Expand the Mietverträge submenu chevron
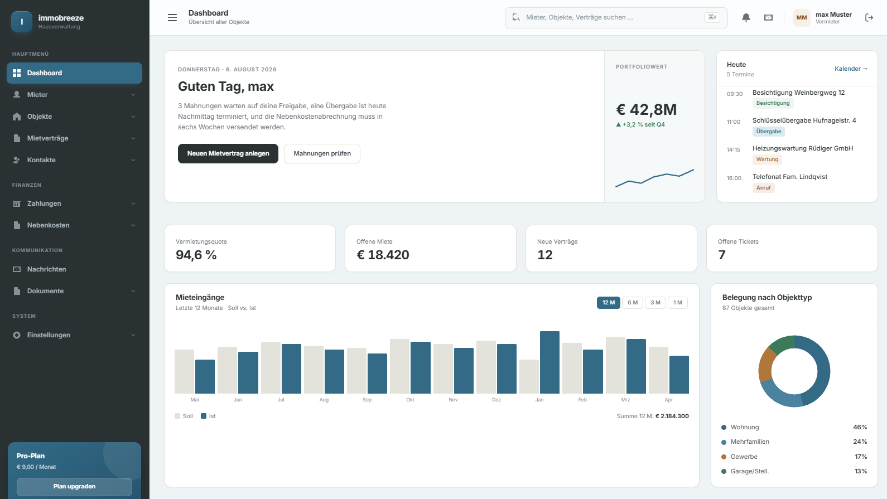Viewport: 887px width, 499px height. click(133, 138)
